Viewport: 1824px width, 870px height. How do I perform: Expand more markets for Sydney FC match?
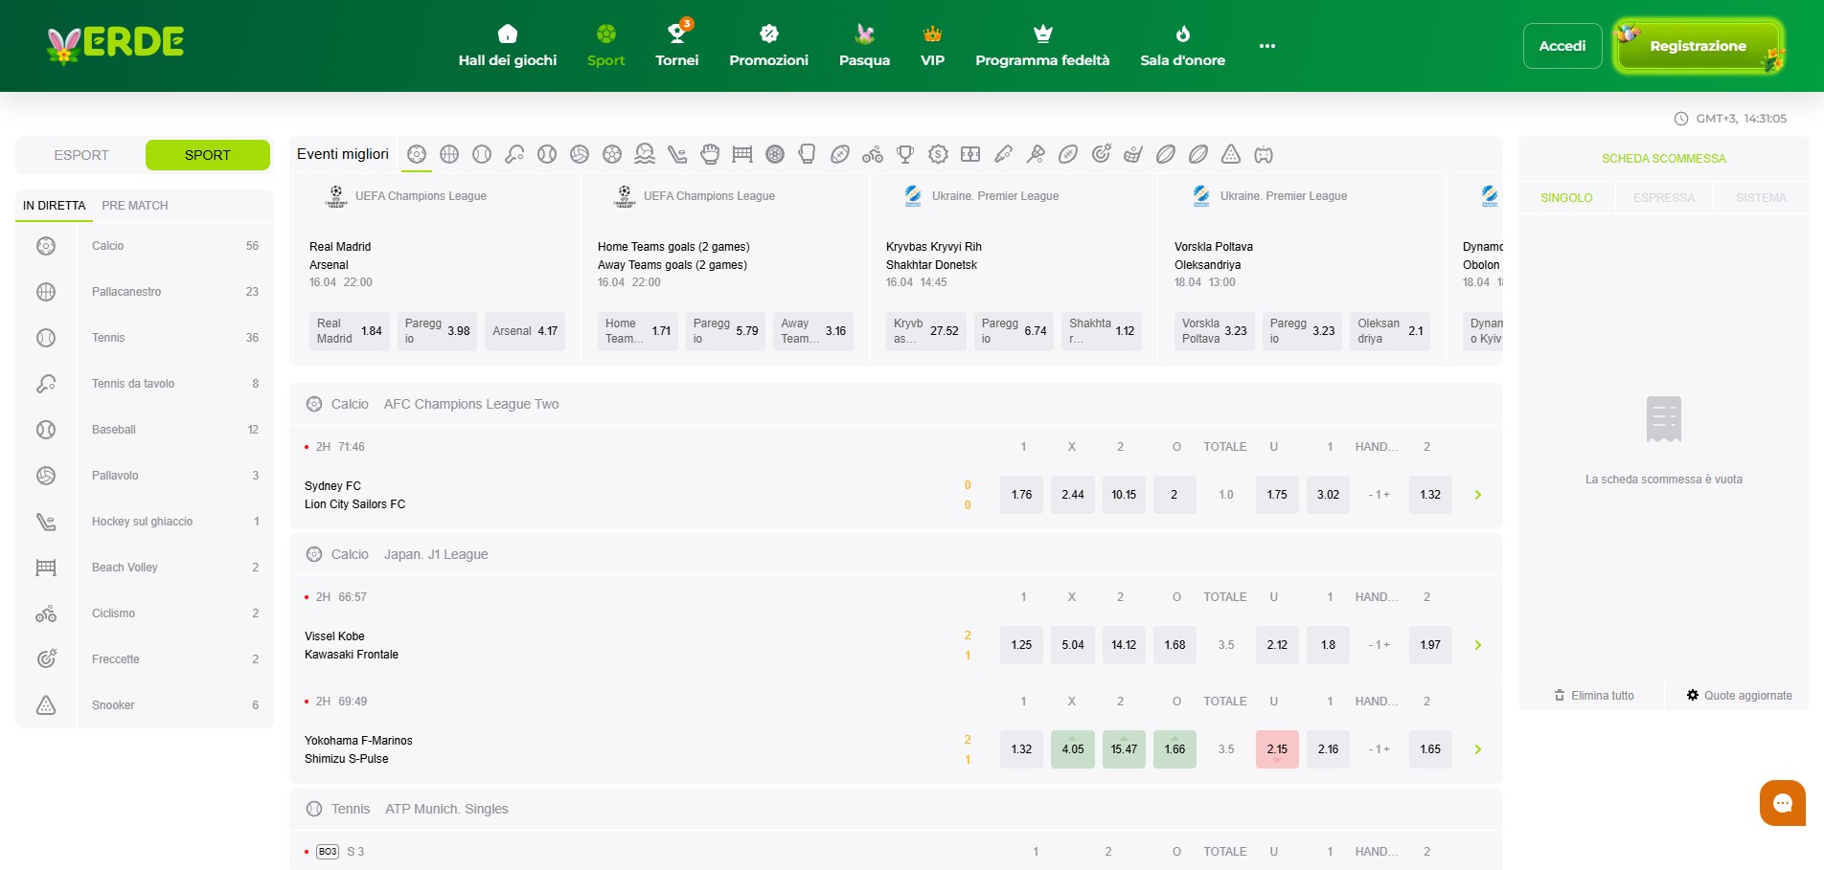click(x=1477, y=495)
